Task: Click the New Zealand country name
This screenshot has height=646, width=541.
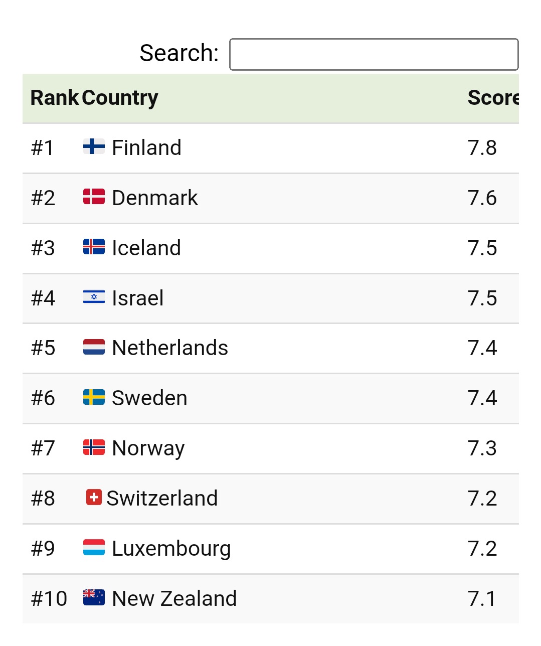Action: 174,598
